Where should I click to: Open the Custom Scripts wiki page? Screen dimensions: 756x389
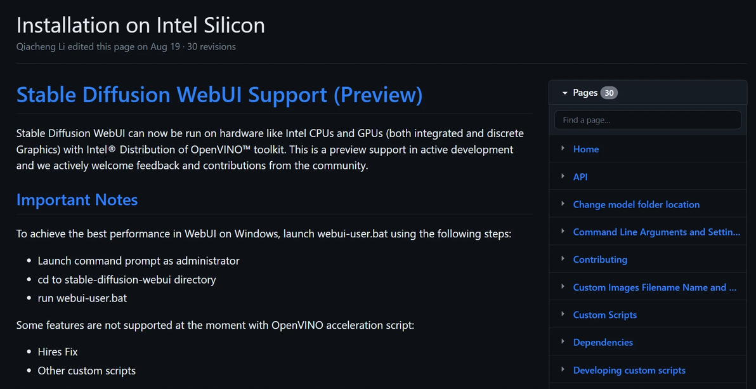605,315
